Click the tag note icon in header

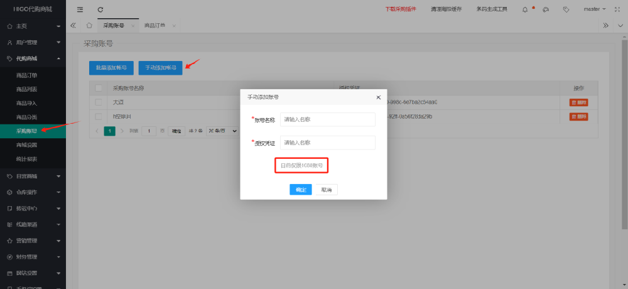pyautogui.click(x=566, y=9)
